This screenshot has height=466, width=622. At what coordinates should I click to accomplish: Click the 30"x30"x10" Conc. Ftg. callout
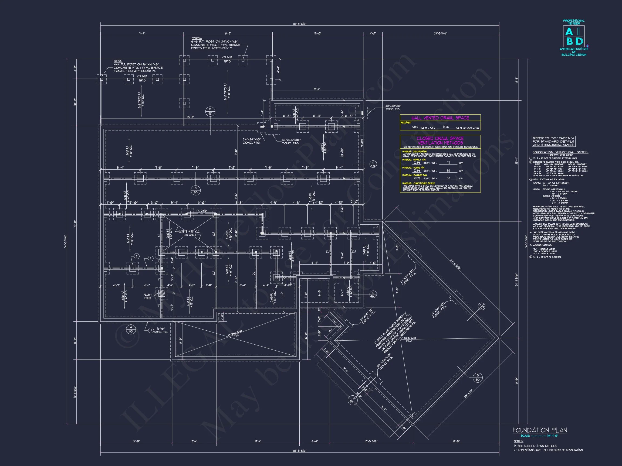(x=393, y=108)
